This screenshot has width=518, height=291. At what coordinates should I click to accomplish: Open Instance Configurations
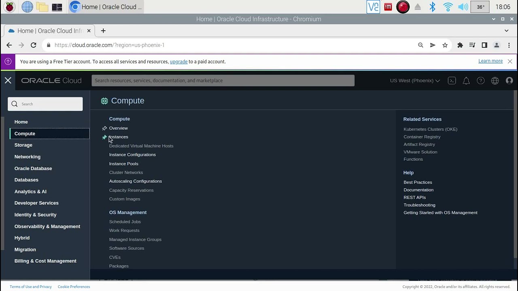(132, 155)
